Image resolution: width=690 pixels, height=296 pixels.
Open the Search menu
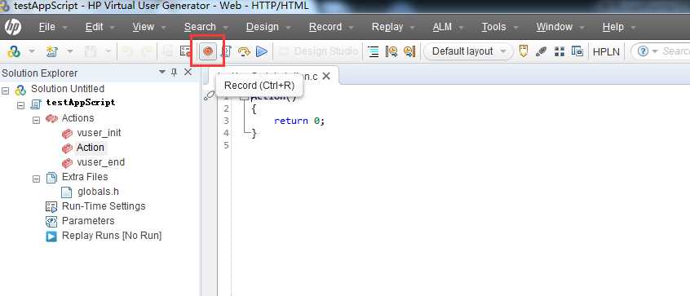pos(200,27)
